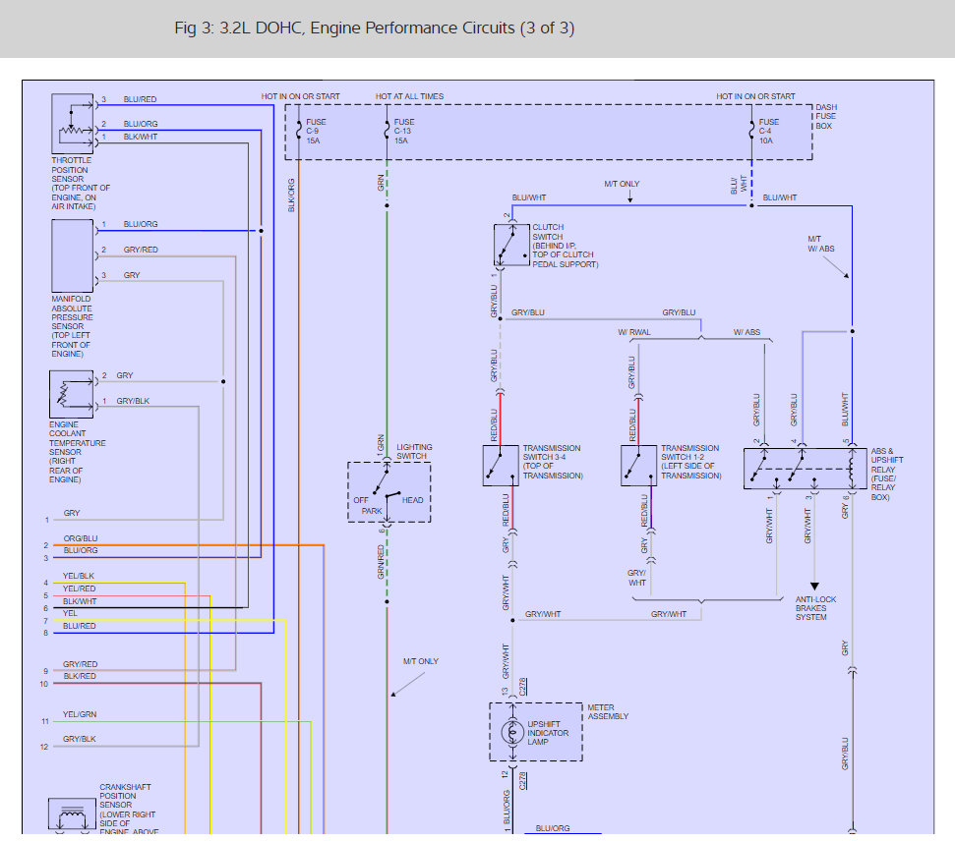This screenshot has width=955, height=841.
Task: Click the transmission switch 3-4 symbol
Action: 501,466
